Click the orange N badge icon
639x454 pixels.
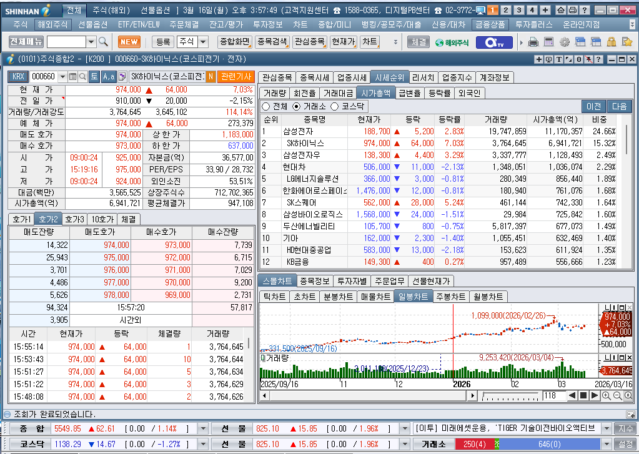(211, 77)
